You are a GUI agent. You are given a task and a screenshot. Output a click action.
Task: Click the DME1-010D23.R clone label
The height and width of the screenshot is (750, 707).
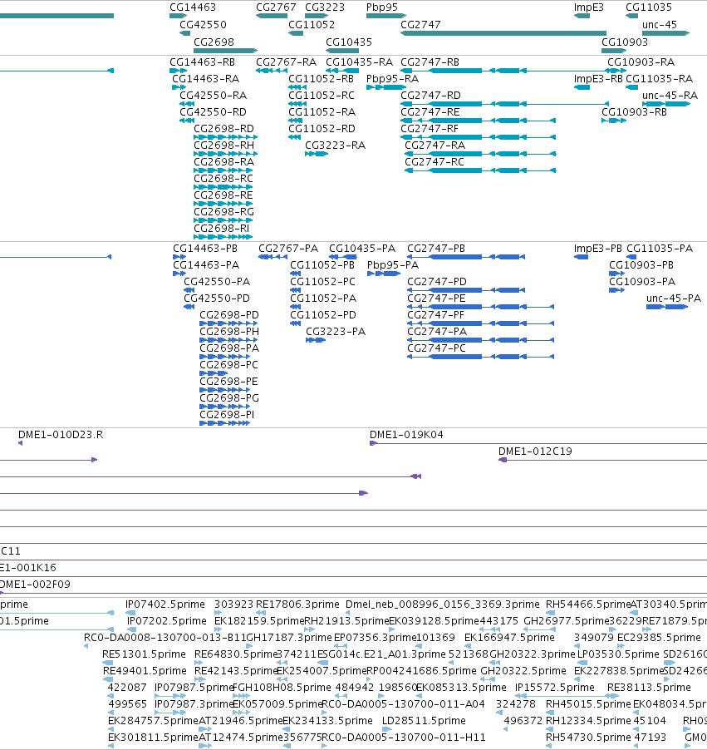(x=61, y=435)
